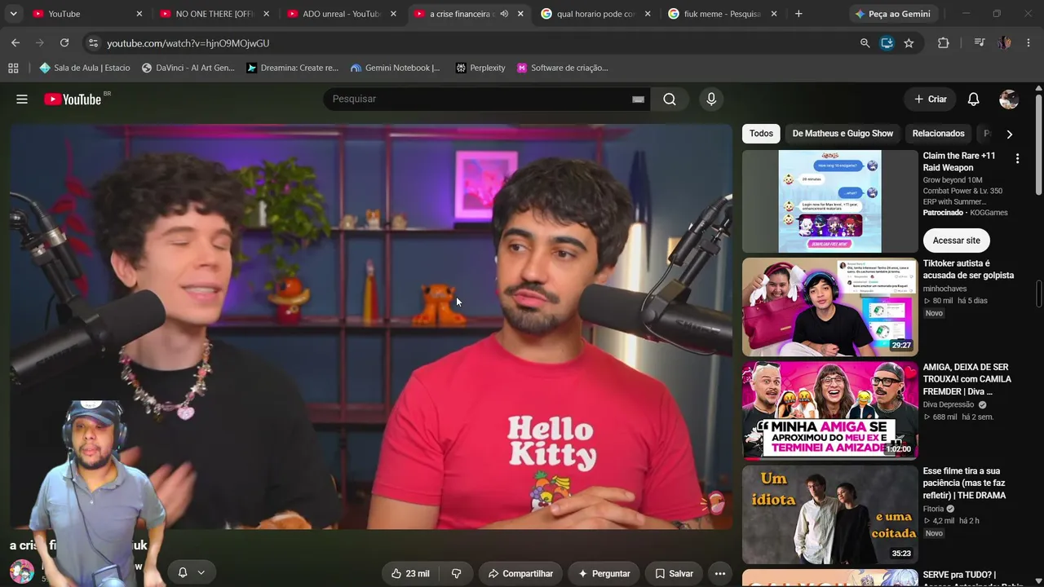1044x587 pixels.
Task: Open the Perplexity bookmark
Action: [x=480, y=68]
